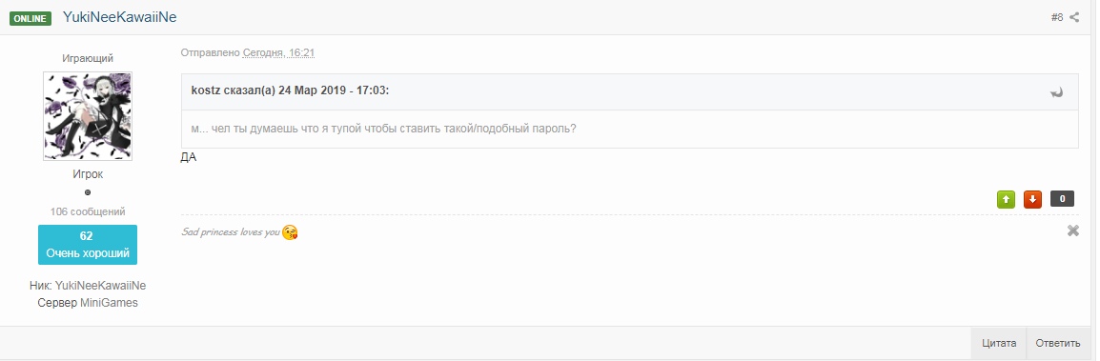The height and width of the screenshot is (361, 1100).
Task: Upvote the post with the green arrow
Action: tap(1006, 199)
